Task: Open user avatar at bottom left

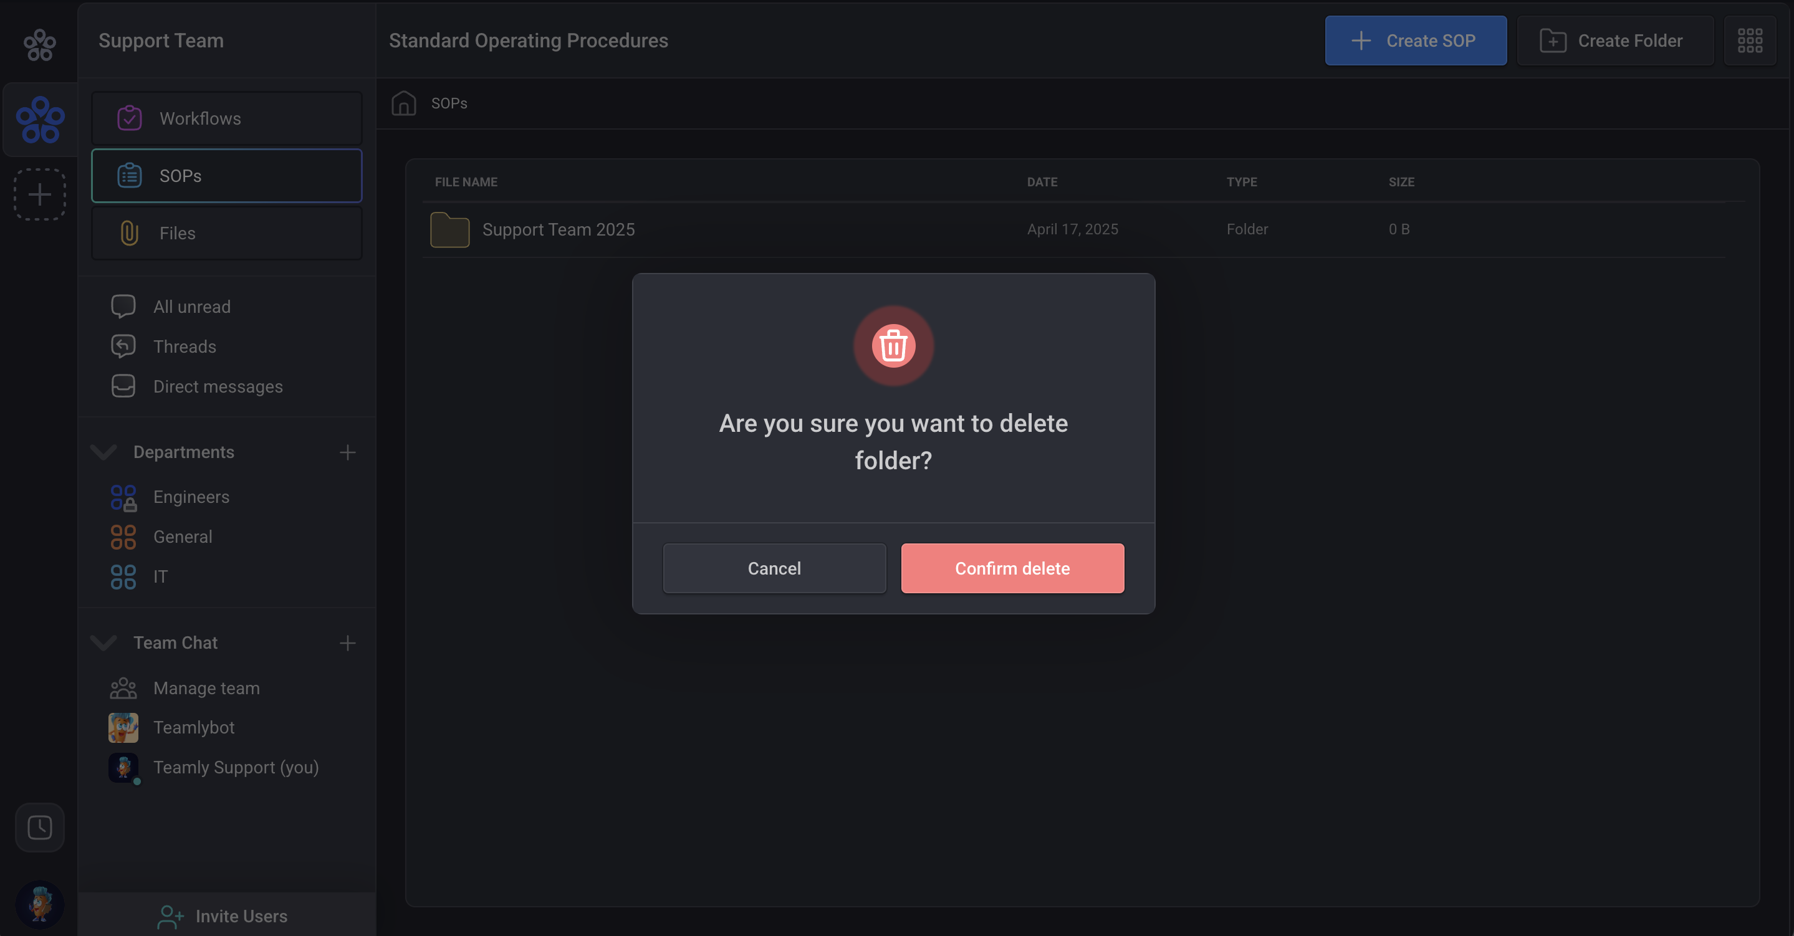Action: (40, 904)
